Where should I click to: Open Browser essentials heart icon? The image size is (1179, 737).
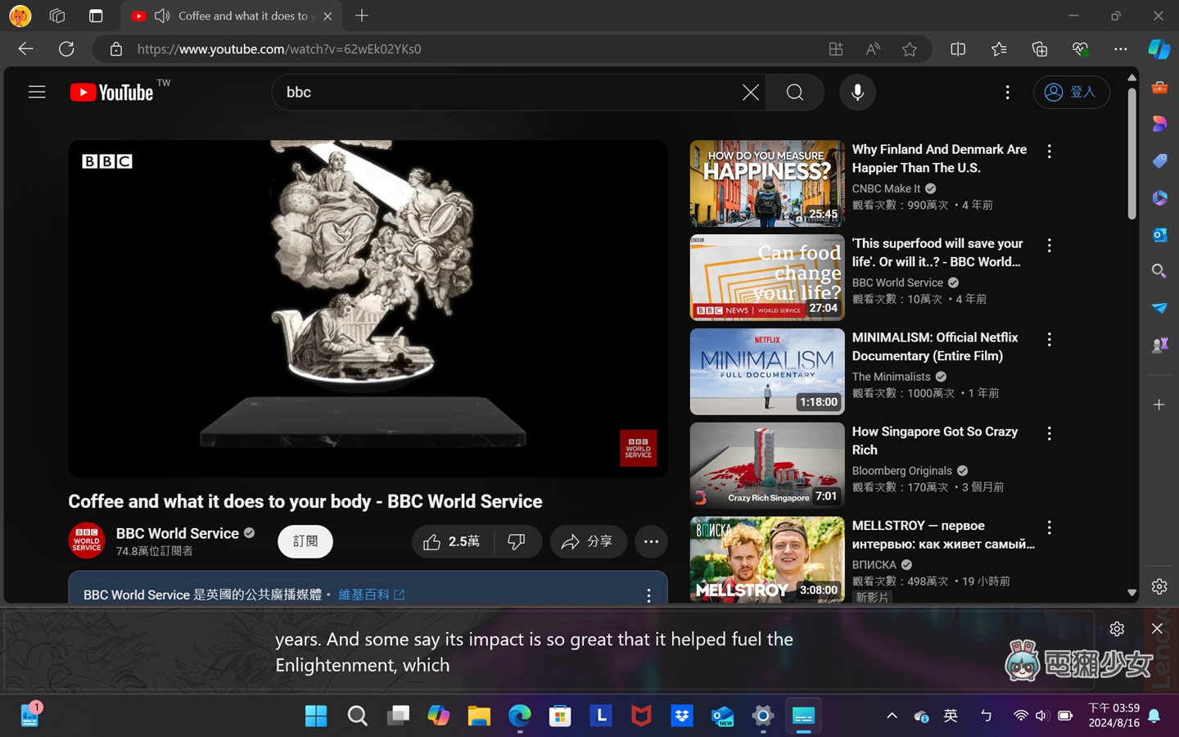(x=1080, y=49)
